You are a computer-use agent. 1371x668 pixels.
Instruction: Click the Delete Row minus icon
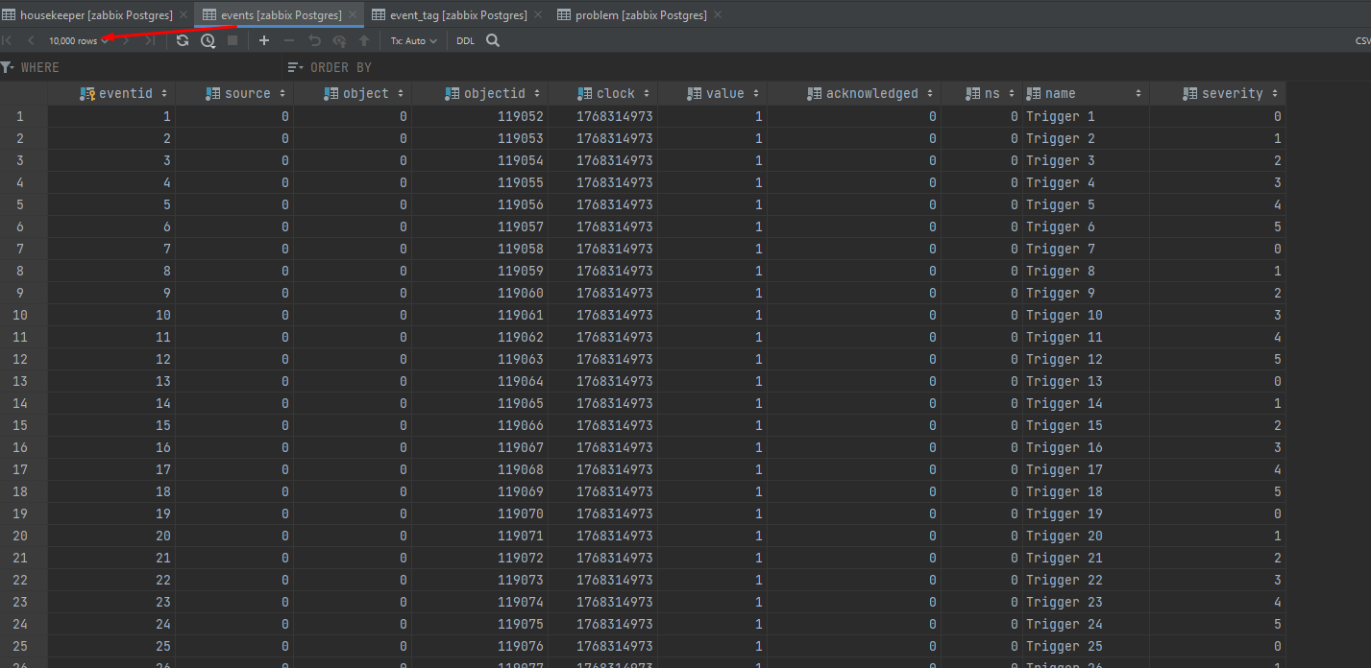tap(289, 41)
